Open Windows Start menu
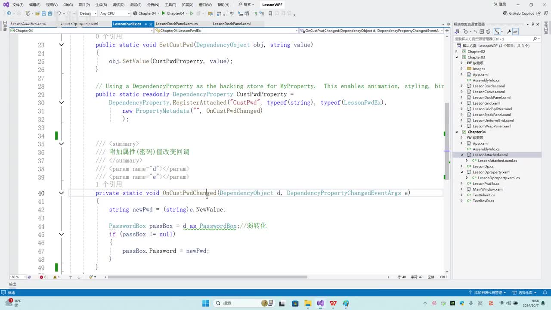 205,303
